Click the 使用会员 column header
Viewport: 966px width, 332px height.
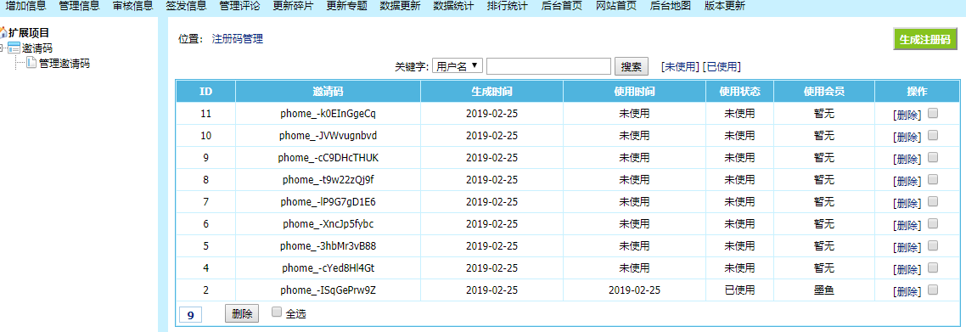824,91
